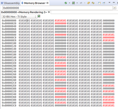118x109 pixels.
Task: Close the Memory Browser view tab
Action: (47, 3)
